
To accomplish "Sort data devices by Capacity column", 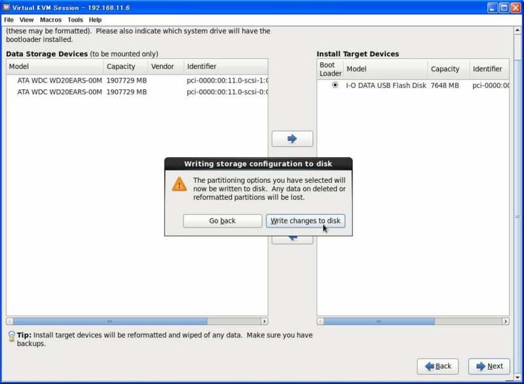I will (126, 66).
